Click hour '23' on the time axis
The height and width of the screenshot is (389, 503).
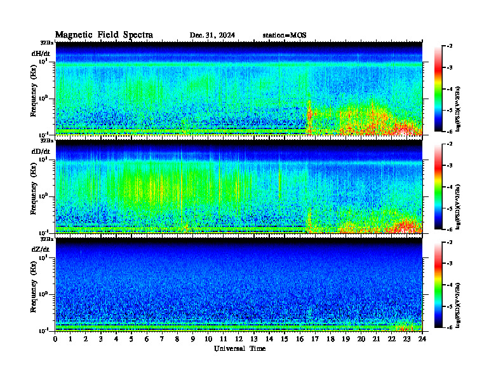(407, 339)
